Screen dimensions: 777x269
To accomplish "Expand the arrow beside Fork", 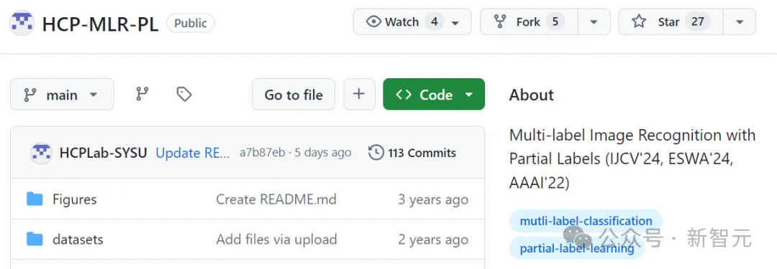I will point(594,22).
